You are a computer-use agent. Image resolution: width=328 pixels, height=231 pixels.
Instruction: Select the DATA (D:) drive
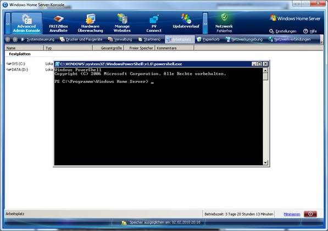(x=17, y=69)
